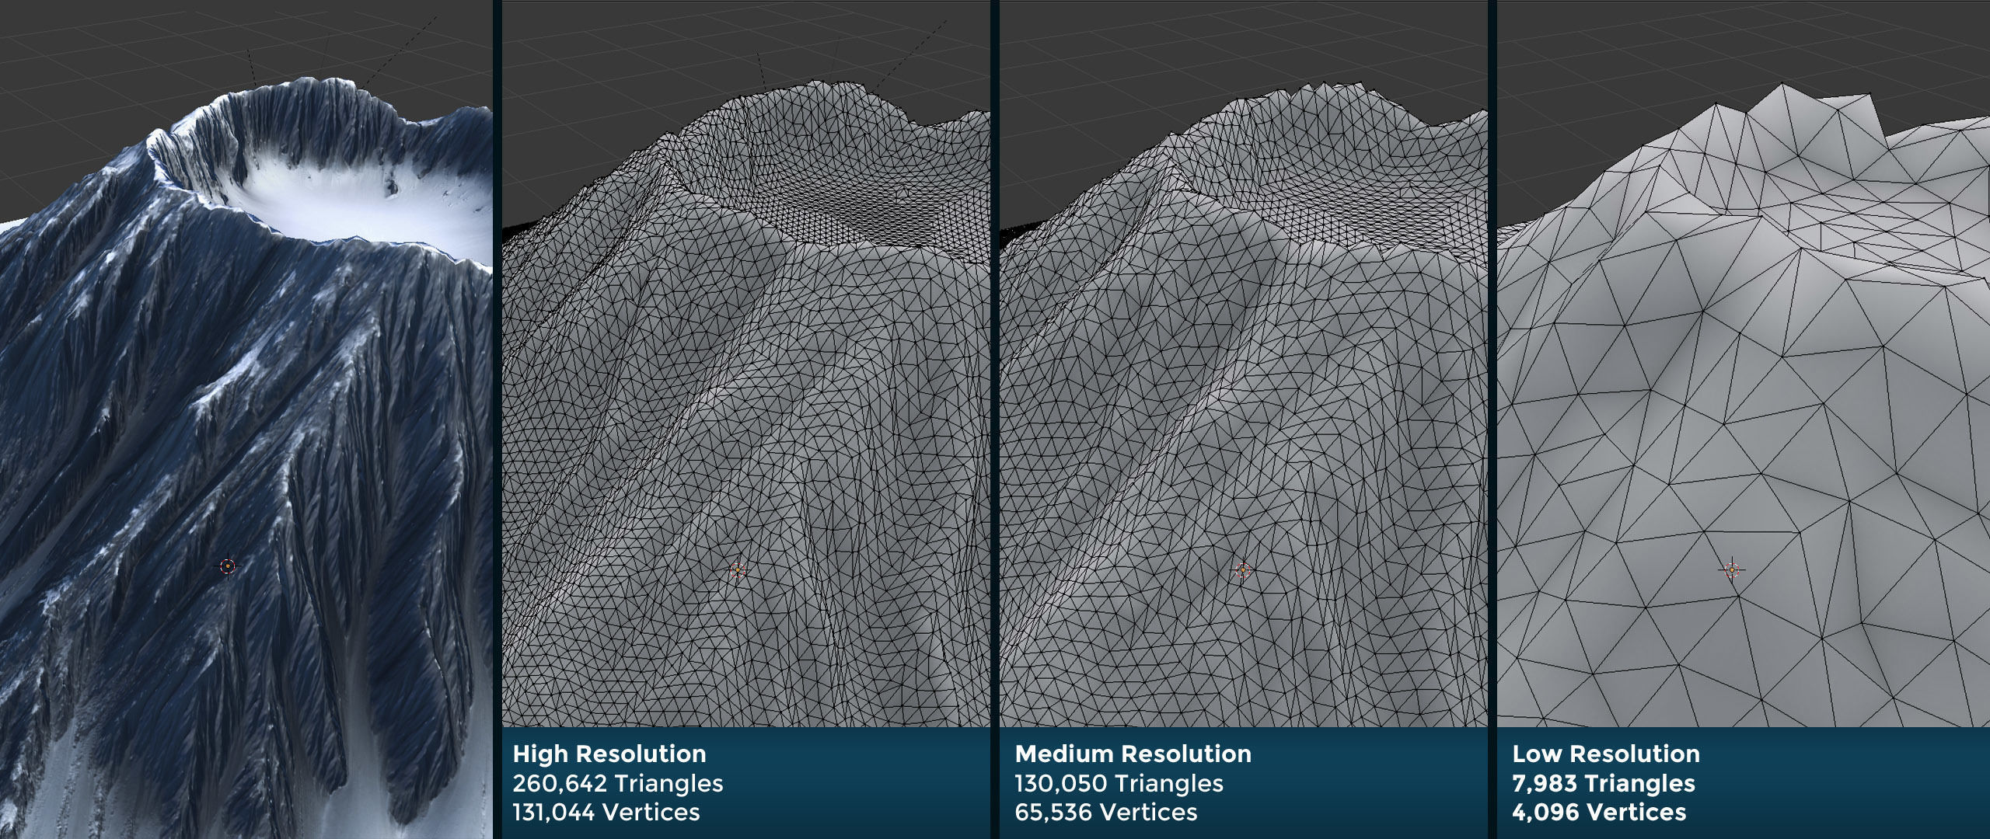Image resolution: width=1990 pixels, height=839 pixels.
Task: Select the "7,983 Triangles" text
Action: click(1604, 784)
